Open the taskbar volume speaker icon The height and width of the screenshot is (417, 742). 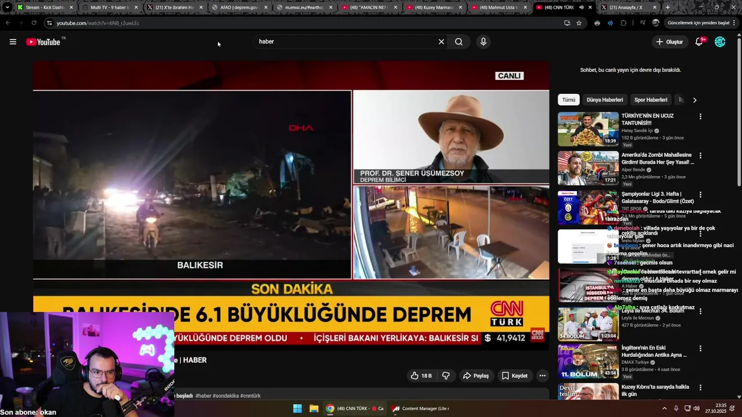click(x=697, y=408)
